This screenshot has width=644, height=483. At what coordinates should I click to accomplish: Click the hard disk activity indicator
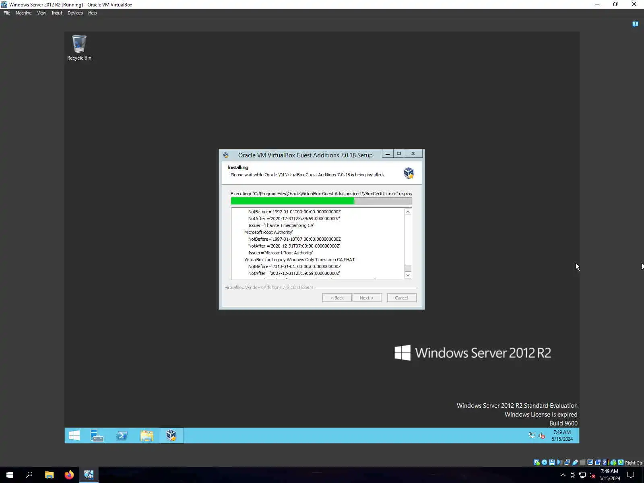coord(537,462)
